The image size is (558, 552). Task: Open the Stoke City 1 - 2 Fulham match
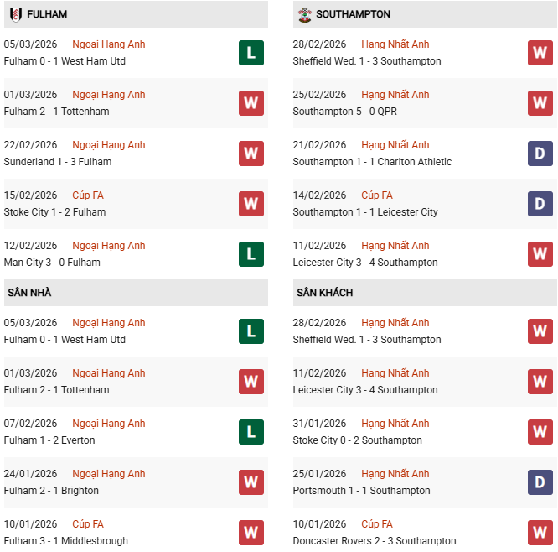(54, 212)
